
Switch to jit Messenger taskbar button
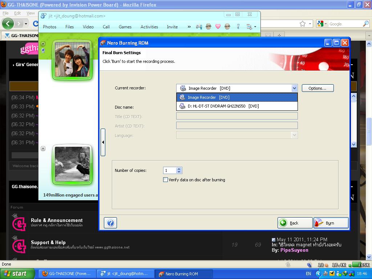pos(125,274)
